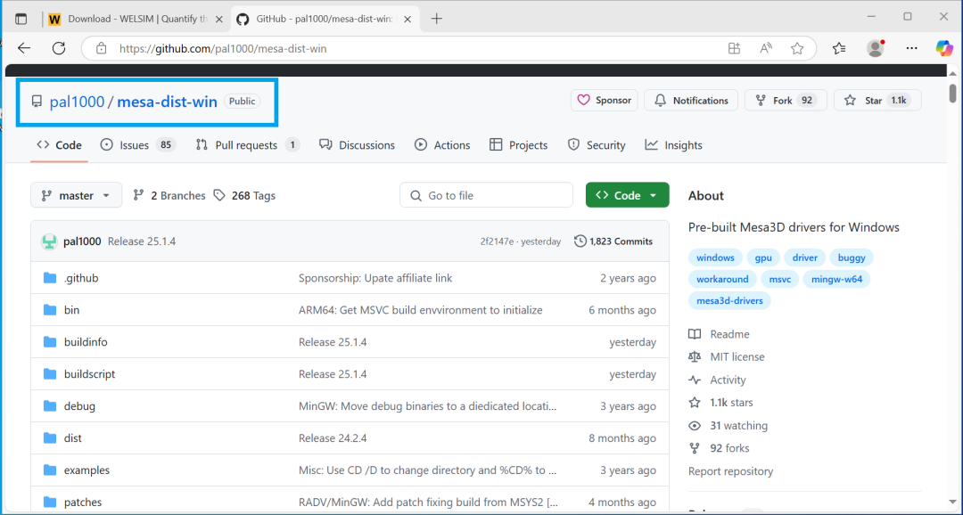Click the Notifications bell button
Image resolution: width=963 pixels, height=515 pixels.
[691, 100]
